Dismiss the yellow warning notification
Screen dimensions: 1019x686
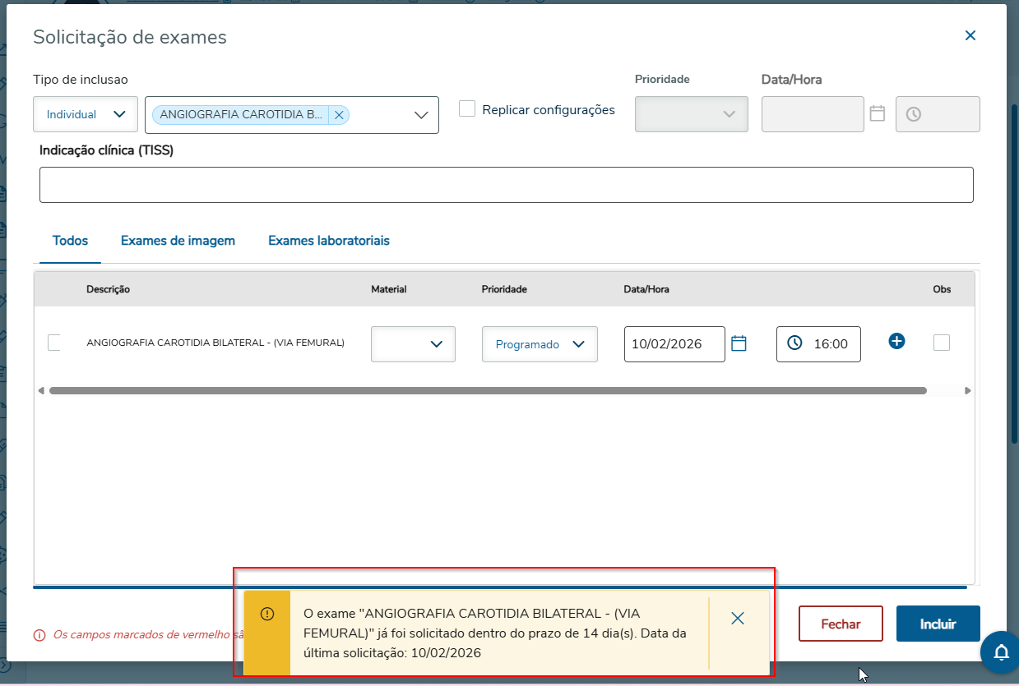pyautogui.click(x=738, y=619)
